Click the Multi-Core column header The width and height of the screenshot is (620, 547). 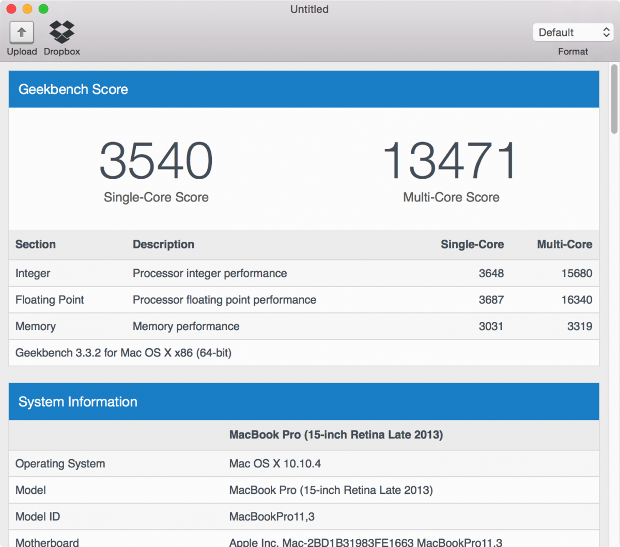[564, 244]
